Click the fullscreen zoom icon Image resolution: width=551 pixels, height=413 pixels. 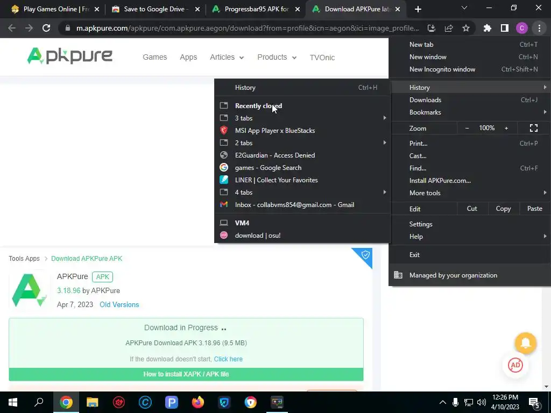534,128
